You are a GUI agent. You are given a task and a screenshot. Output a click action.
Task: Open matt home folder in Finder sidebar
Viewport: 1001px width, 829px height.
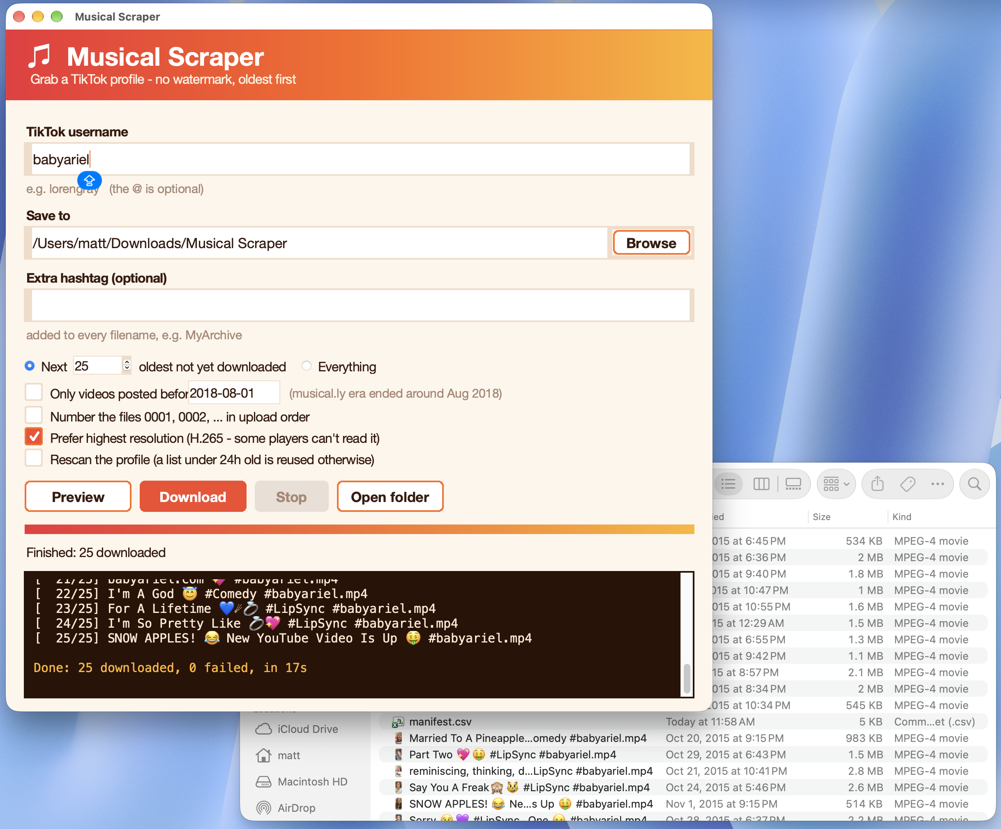(278, 755)
